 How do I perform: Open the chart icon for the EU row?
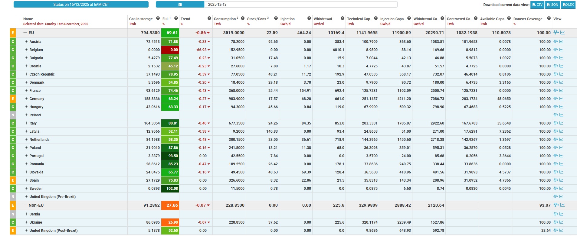[562, 33]
